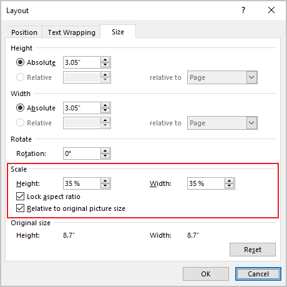Increase Rotation with up arrow
Image resolution: width=287 pixels, height=287 pixels.
105,151
